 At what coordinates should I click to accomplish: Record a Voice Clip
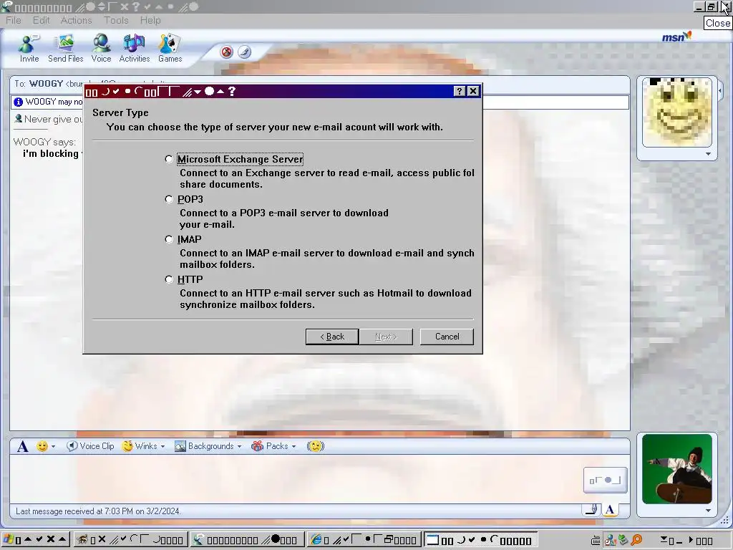click(x=90, y=446)
